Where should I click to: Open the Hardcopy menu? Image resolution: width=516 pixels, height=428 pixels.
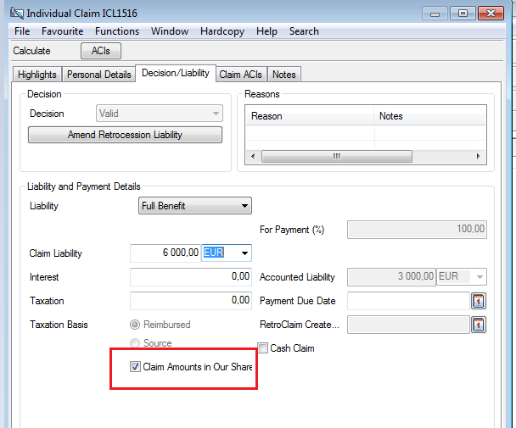tap(222, 31)
